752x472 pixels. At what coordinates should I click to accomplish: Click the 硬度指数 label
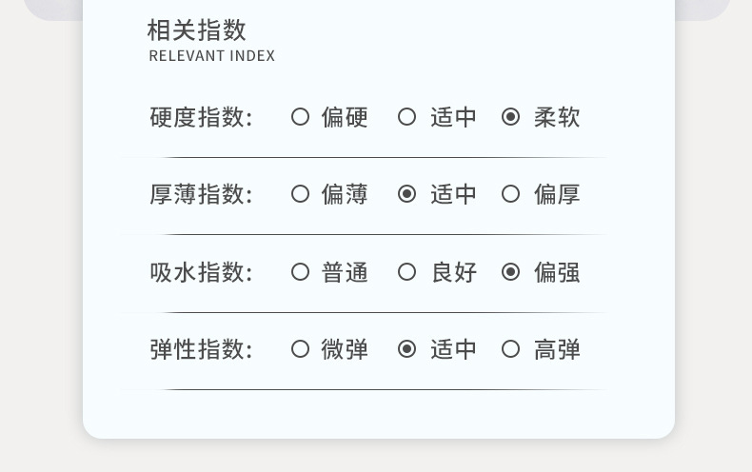(x=201, y=117)
